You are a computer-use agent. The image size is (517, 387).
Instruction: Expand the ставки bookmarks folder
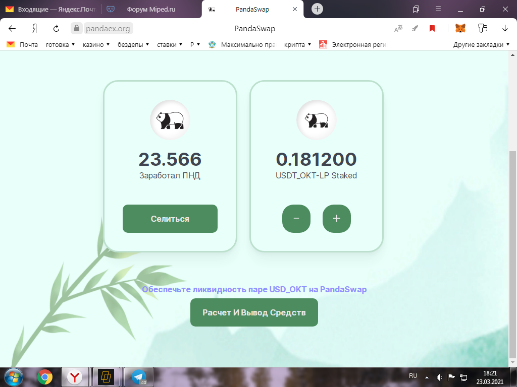[170, 44]
